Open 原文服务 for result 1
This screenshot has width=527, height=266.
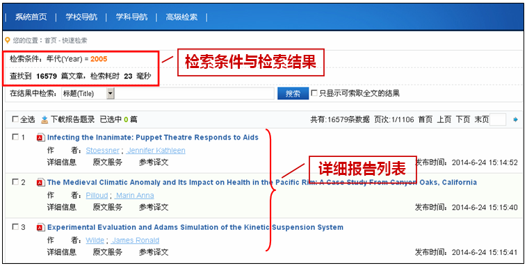tap(108, 163)
